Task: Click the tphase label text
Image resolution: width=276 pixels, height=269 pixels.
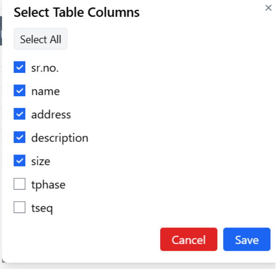Action: (x=49, y=185)
